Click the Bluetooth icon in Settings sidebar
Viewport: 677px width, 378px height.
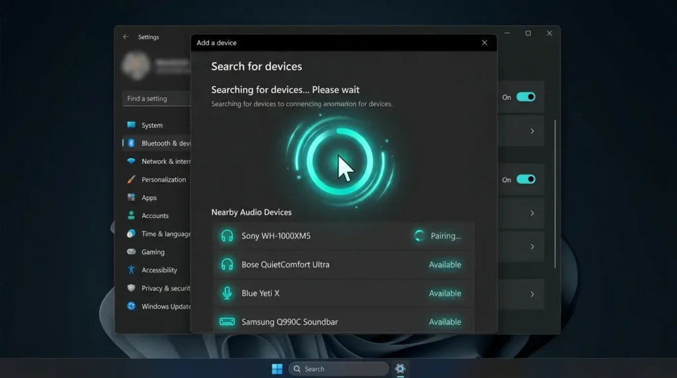tap(132, 143)
